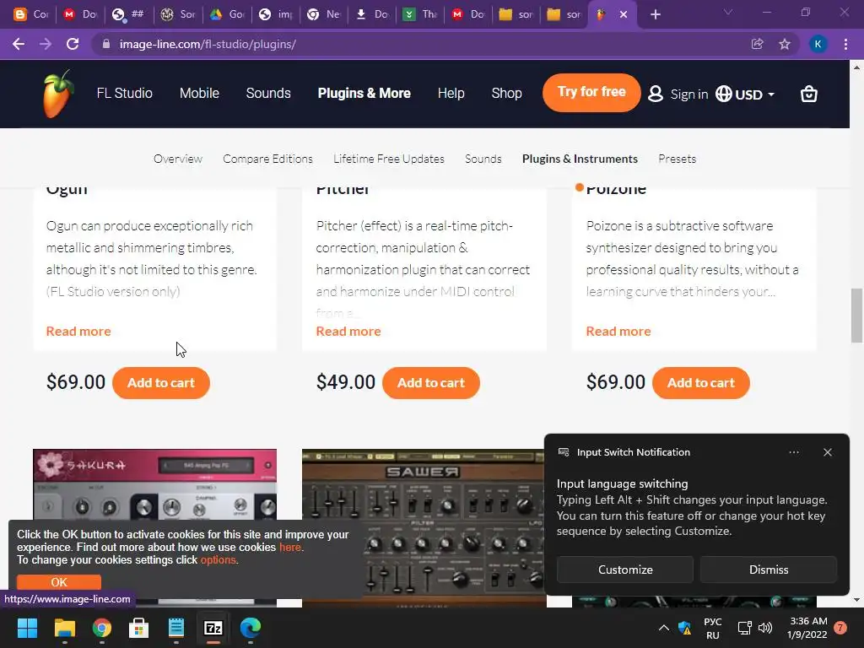Show hidden system tray icons

point(664,628)
